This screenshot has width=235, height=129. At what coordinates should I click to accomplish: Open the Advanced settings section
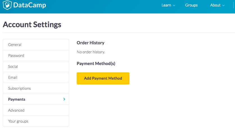point(16,110)
